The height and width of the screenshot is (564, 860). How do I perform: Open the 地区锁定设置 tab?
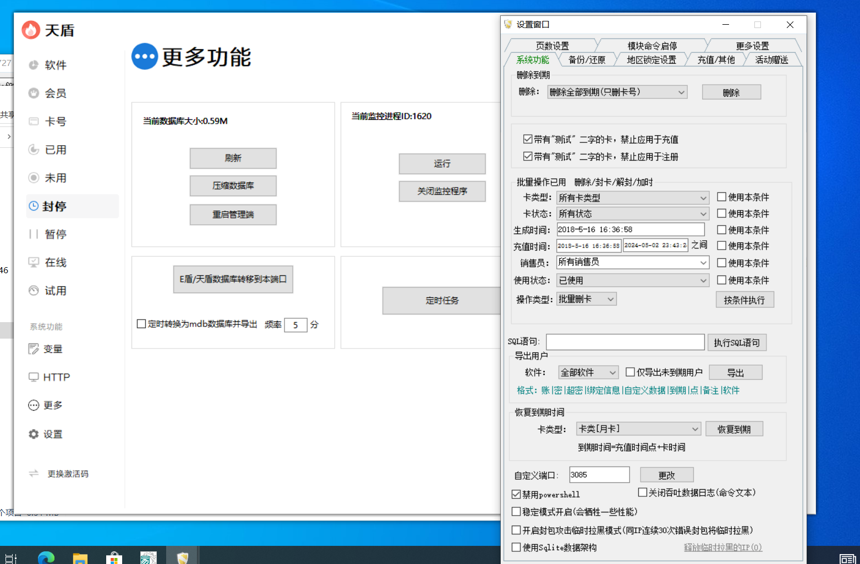(x=651, y=59)
